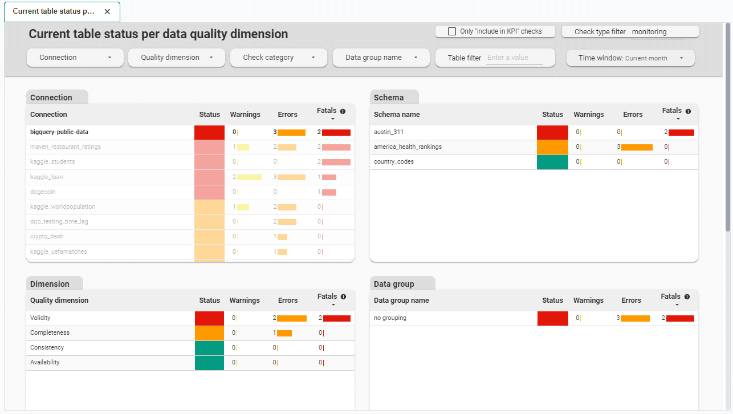The image size is (733, 414).
Task: Click the info icon next to Dimension Fatals
Action: click(343, 297)
